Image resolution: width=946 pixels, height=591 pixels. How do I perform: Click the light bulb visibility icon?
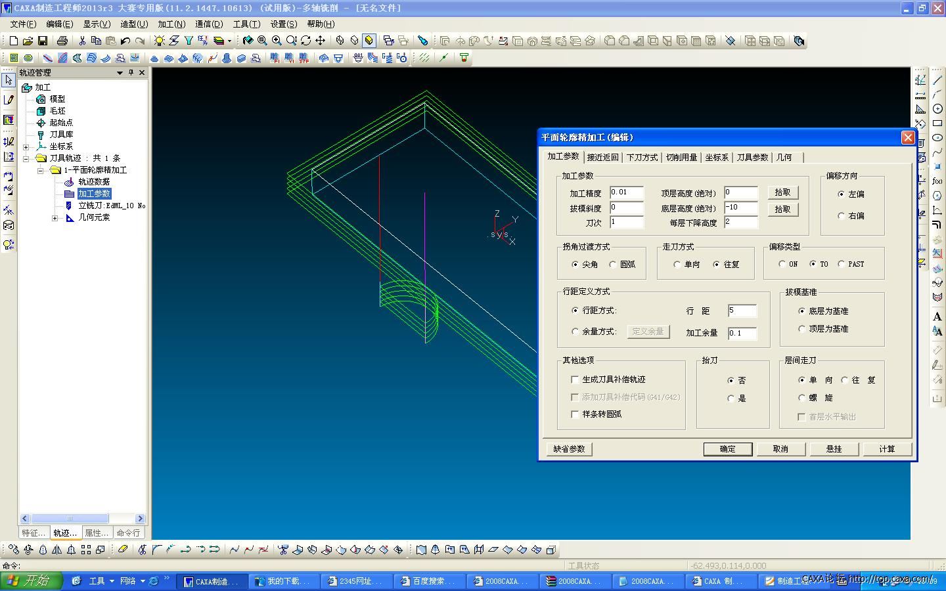159,41
